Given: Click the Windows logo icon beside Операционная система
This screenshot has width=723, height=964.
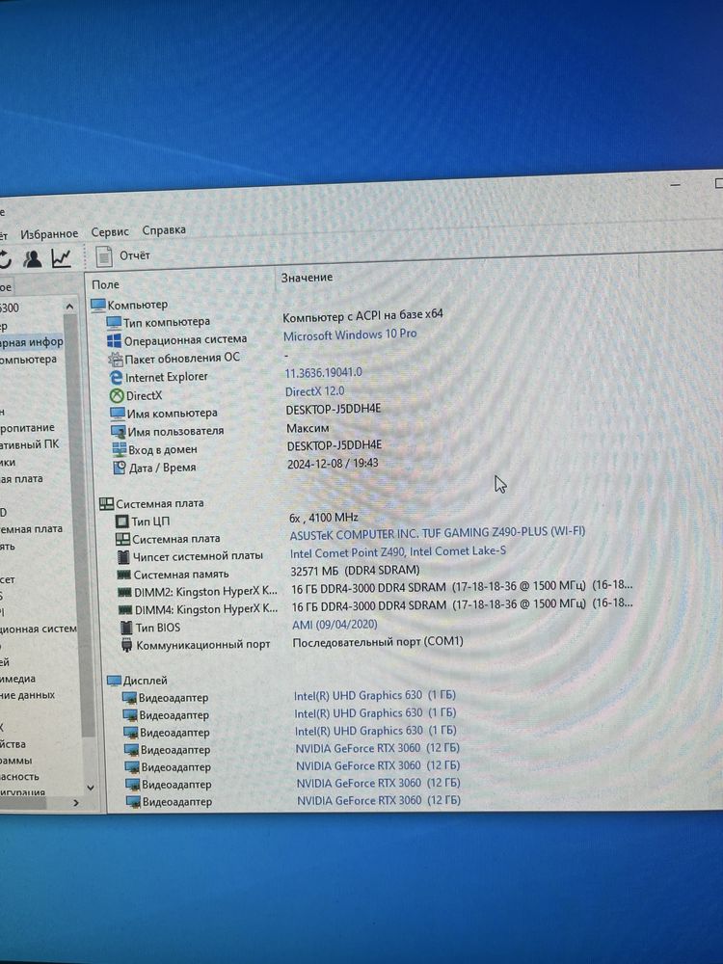Looking at the screenshot, I should (115, 340).
